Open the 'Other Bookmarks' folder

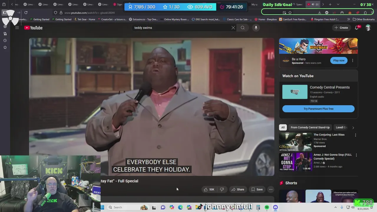click(x=363, y=19)
